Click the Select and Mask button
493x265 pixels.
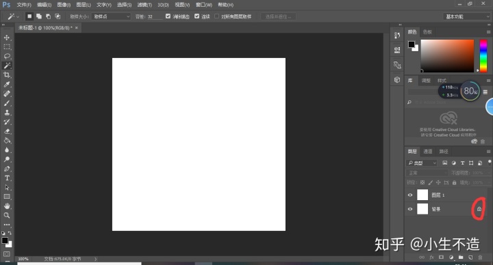point(278,16)
